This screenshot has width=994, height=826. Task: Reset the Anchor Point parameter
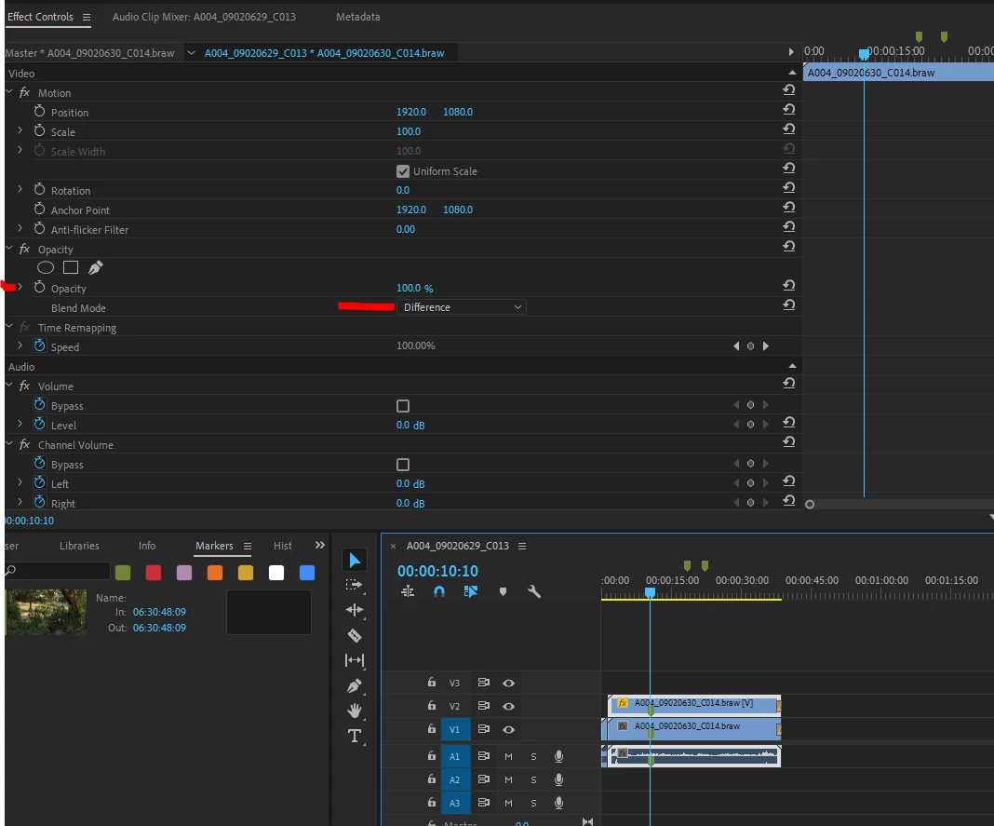(x=788, y=208)
